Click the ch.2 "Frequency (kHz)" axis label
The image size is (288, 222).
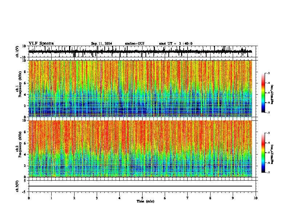[x=20, y=144]
